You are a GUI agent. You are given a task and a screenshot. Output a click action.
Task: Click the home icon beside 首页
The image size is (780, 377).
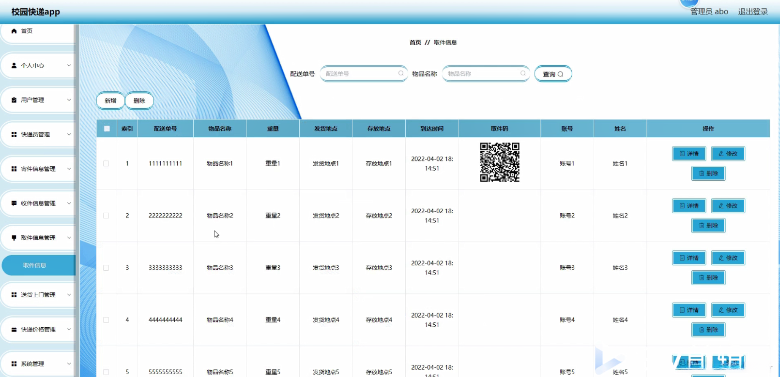pos(14,31)
